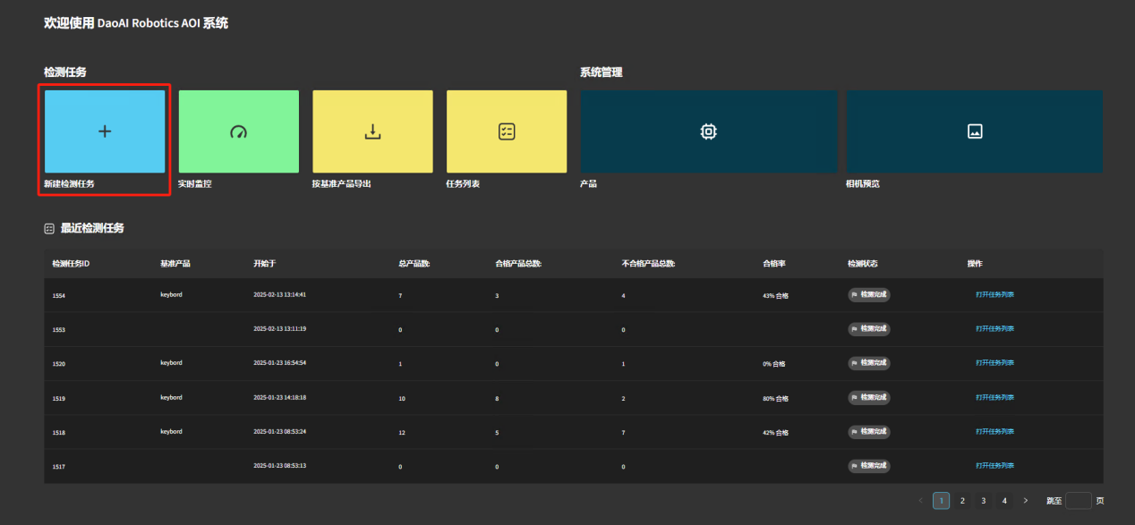Click start time 2025-02-13 13:14:41
Viewport: 1135px width, 525px height.
coord(280,294)
